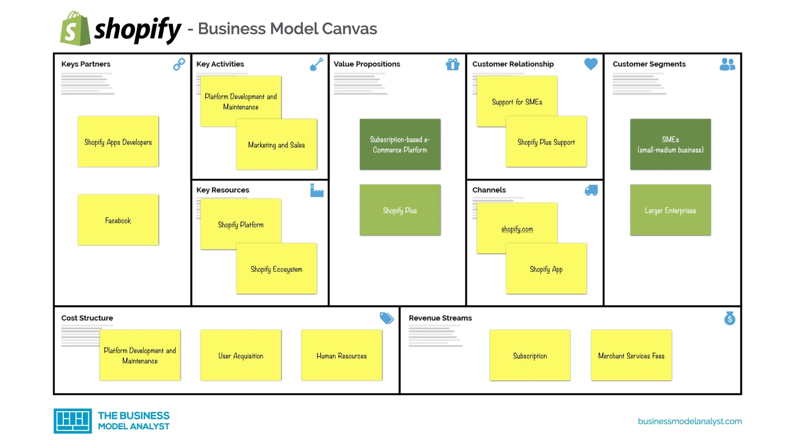Open the shopify.com hyperlink in Channels
Image resolution: width=796 pixels, height=448 pixels.
(x=517, y=228)
